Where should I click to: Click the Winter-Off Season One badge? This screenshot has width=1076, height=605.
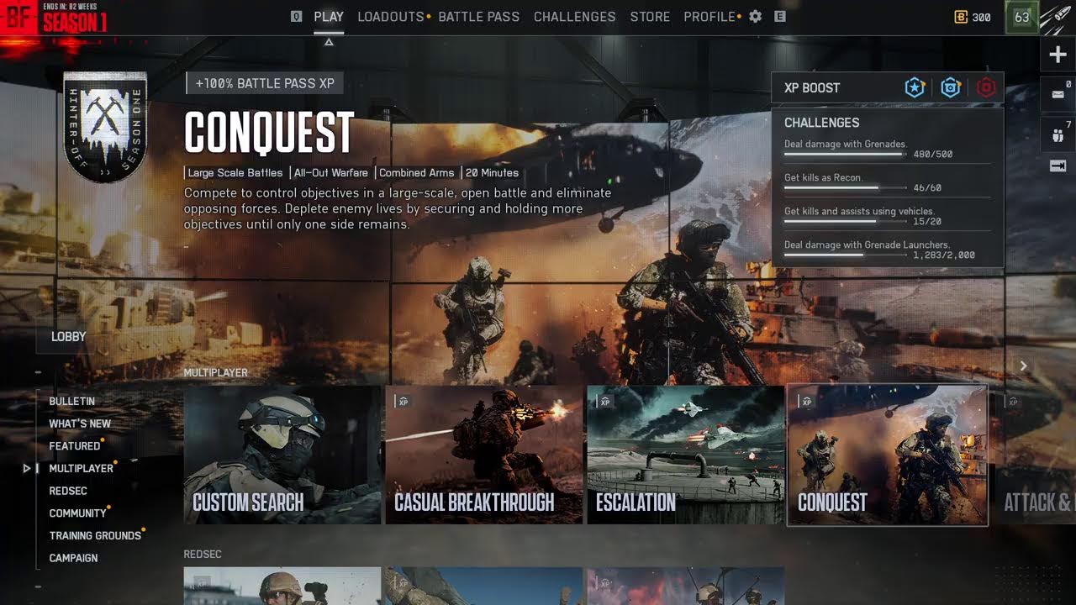[x=105, y=126]
